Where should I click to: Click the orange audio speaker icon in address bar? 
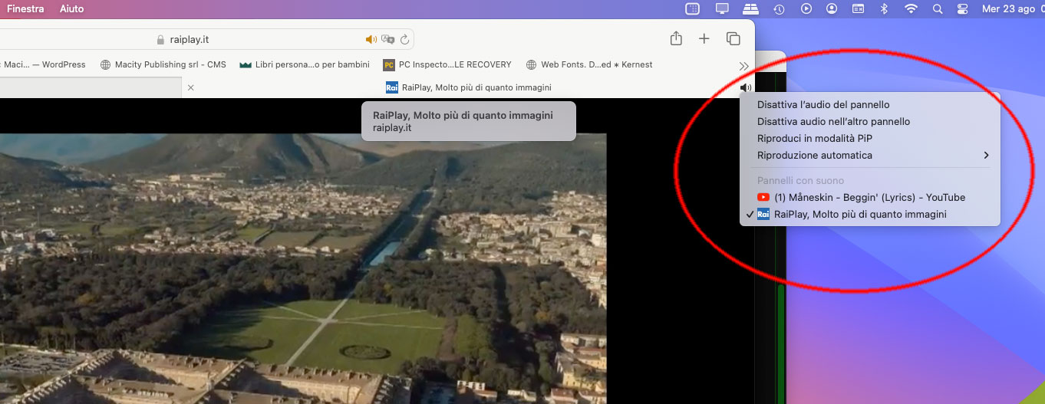[371, 39]
